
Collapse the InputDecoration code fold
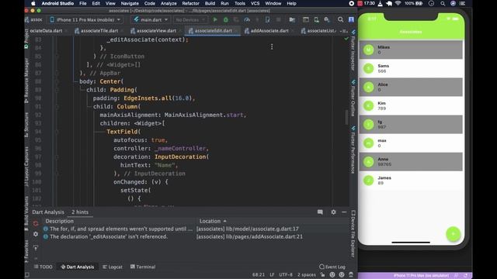tap(57, 157)
